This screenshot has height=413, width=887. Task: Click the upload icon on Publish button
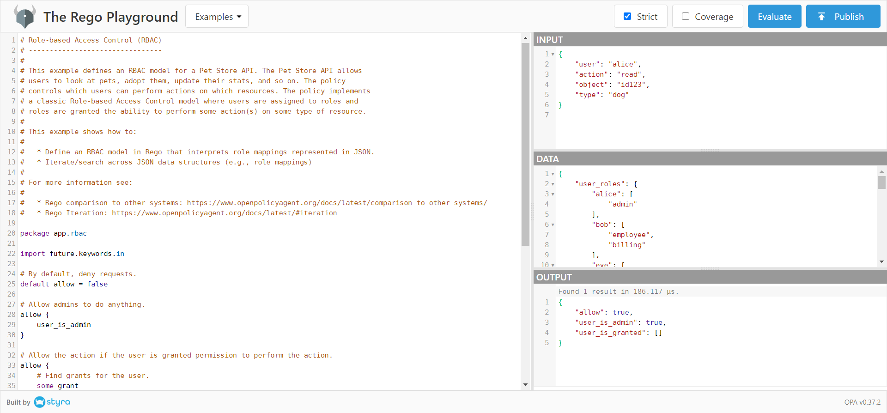(x=821, y=17)
